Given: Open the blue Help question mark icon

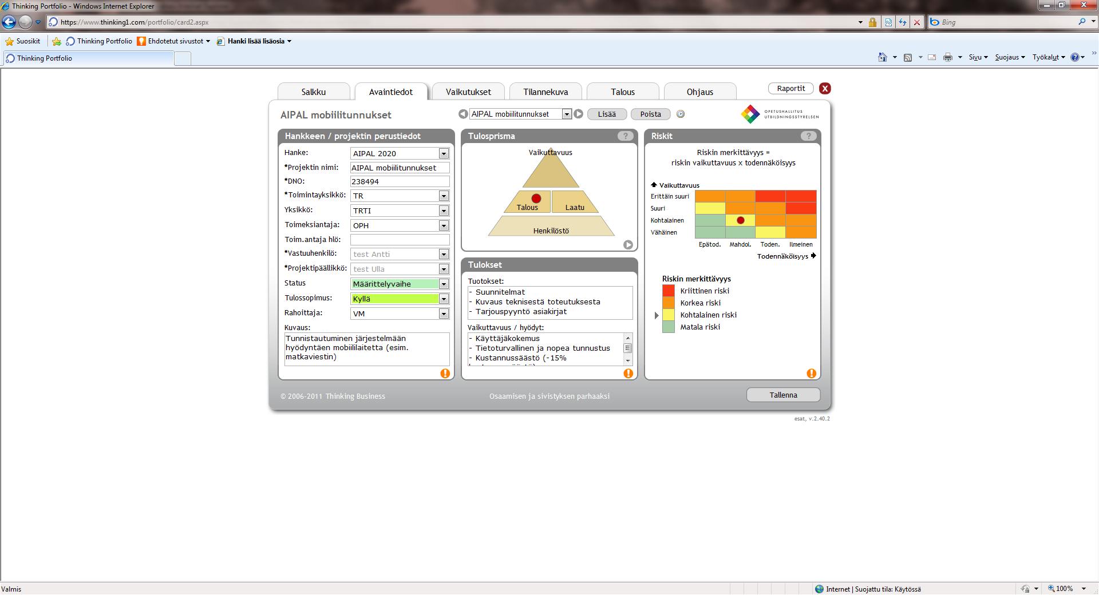Looking at the screenshot, I should pyautogui.click(x=1075, y=57).
